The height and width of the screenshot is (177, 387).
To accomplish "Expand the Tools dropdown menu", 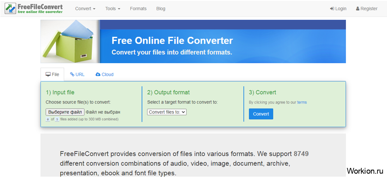I will [x=113, y=9].
